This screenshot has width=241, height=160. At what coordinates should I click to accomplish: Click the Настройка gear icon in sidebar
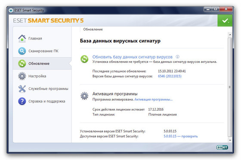(22, 76)
